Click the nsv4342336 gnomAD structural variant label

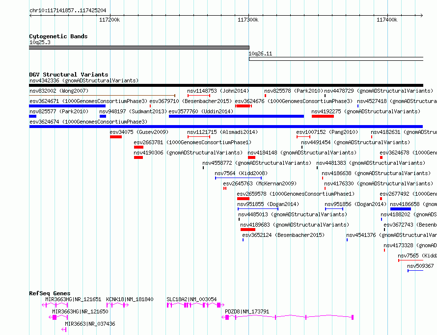tap(84, 81)
